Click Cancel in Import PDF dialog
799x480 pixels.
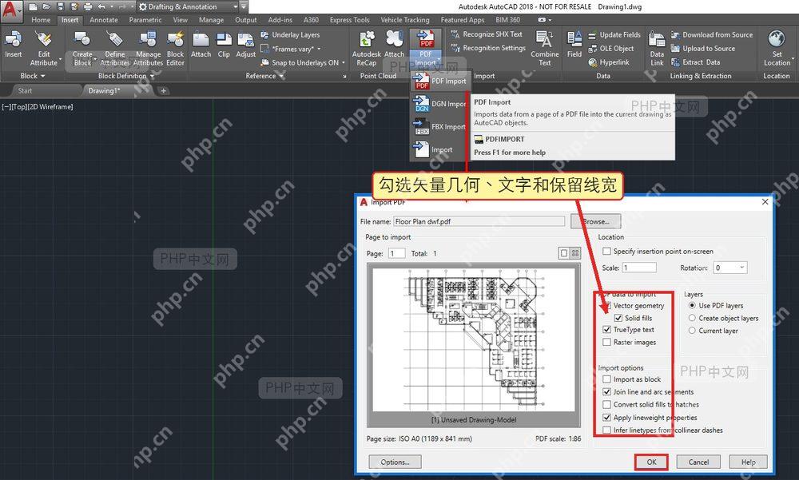pyautogui.click(x=698, y=462)
